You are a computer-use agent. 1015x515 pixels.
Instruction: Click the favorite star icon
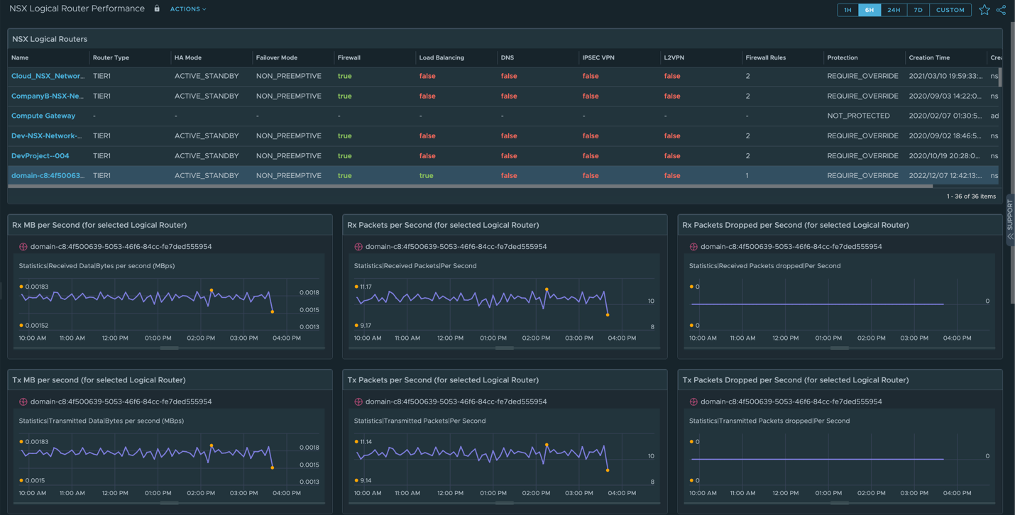click(984, 10)
